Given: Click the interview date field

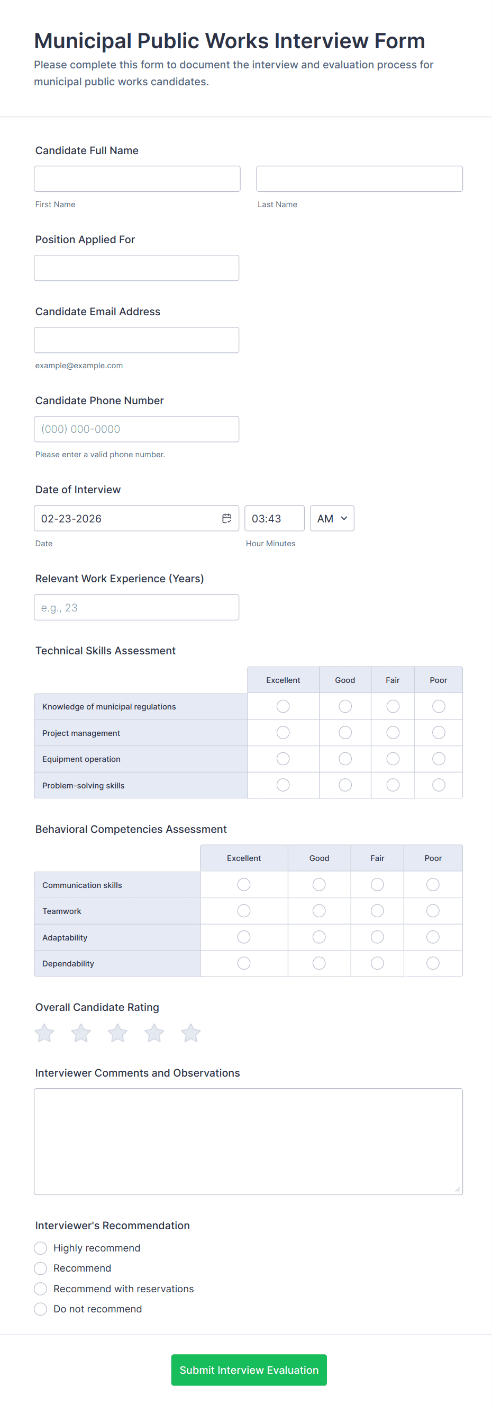Looking at the screenshot, I should (x=126, y=518).
